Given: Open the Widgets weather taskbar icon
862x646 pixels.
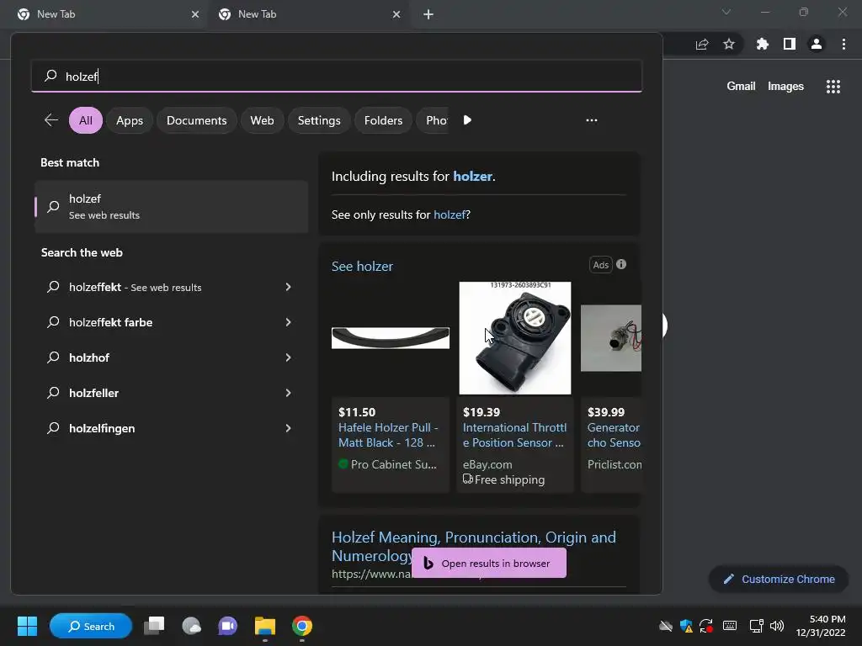Looking at the screenshot, I should click(191, 626).
